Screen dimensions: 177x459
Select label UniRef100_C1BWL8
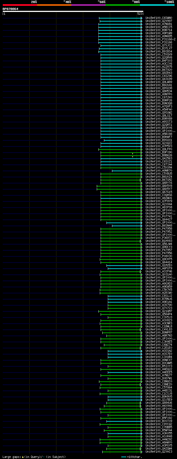159,327
